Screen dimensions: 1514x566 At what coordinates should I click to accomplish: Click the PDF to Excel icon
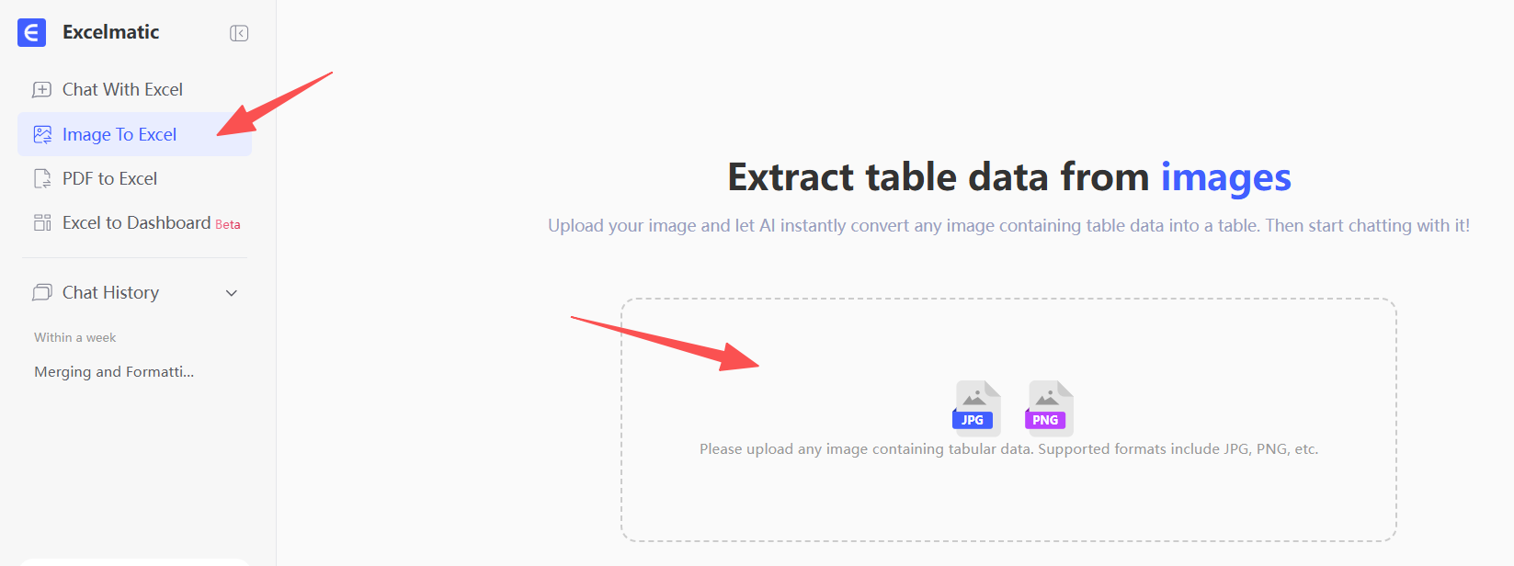[x=42, y=179]
